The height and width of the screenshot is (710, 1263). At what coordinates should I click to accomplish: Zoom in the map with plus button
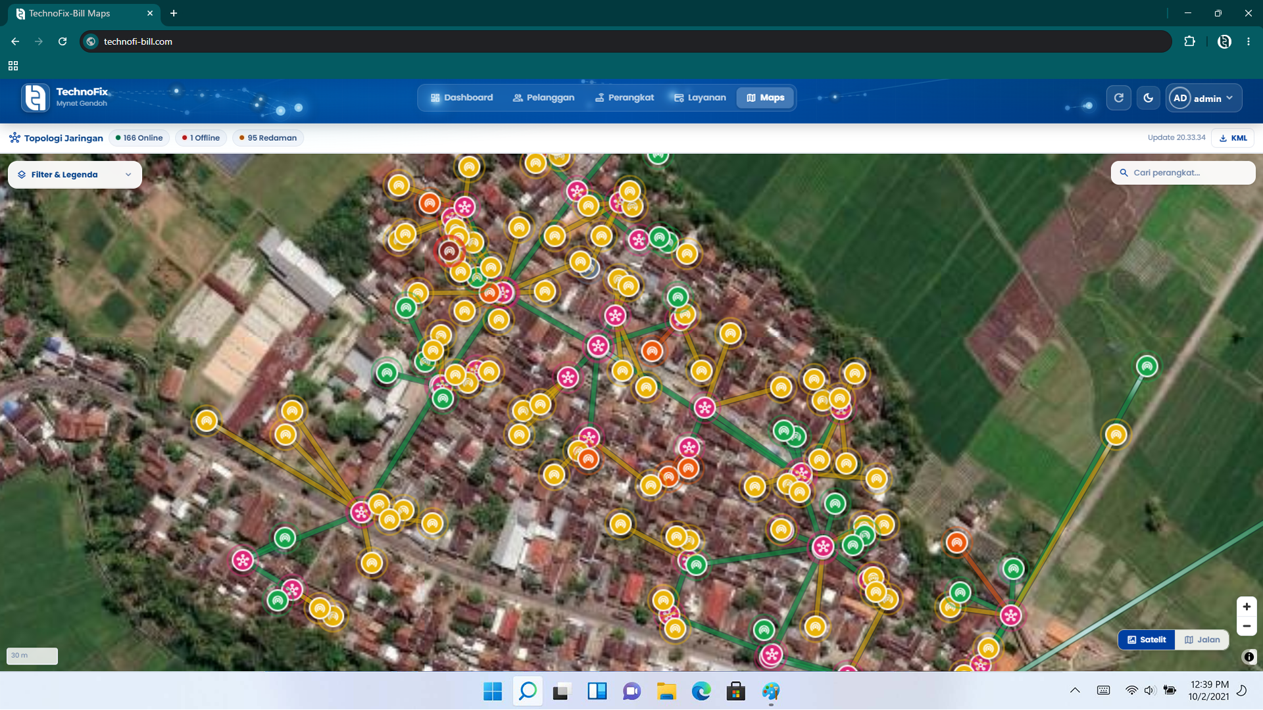point(1247,607)
